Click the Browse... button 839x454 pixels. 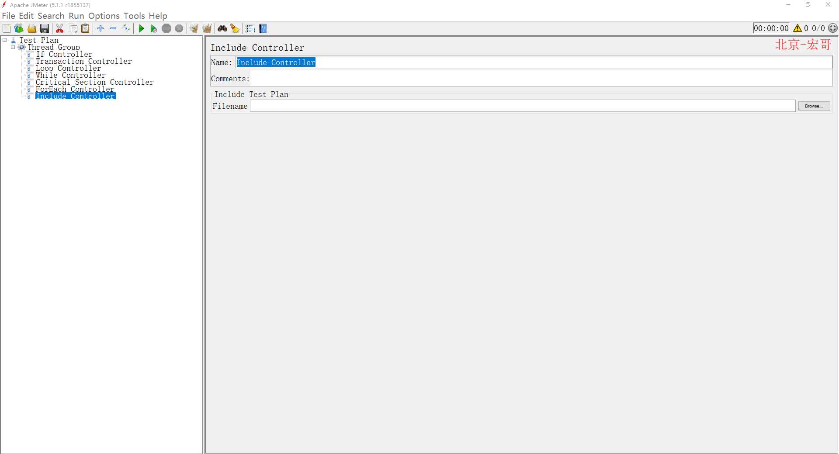click(814, 106)
